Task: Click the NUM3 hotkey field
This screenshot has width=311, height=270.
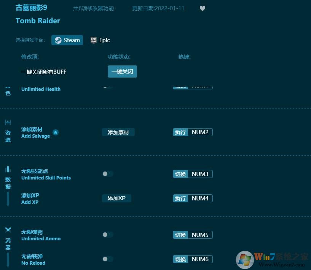Action: (200, 174)
